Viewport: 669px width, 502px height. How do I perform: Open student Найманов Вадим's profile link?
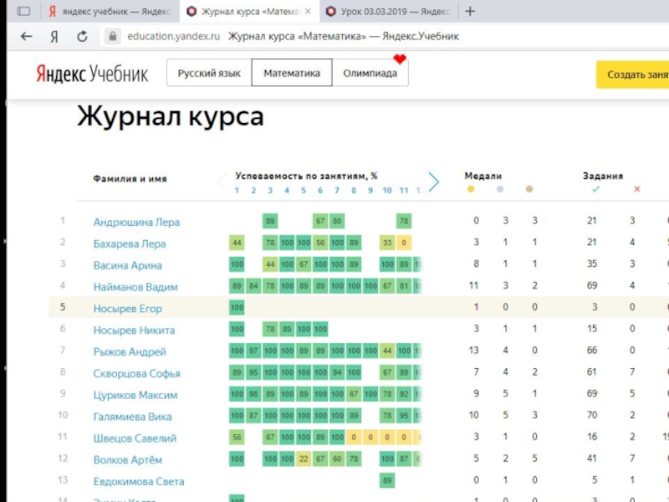[135, 287]
